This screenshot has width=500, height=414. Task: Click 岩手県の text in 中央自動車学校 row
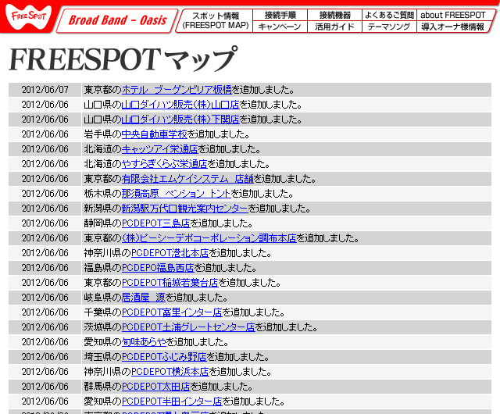pos(102,134)
